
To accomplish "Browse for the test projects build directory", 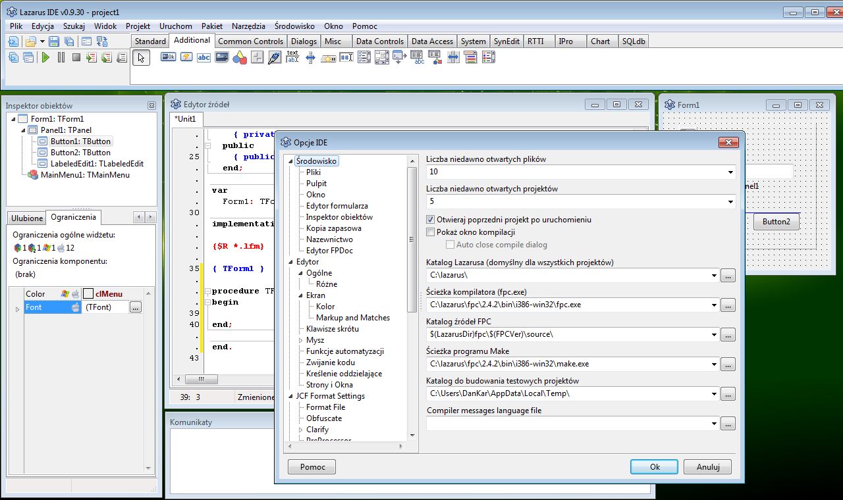I will [728, 394].
